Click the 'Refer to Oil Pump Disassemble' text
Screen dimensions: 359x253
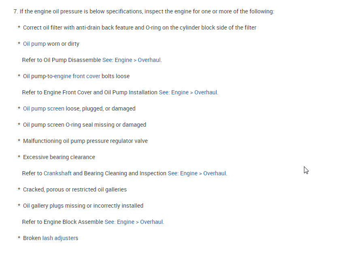[x=62, y=60]
